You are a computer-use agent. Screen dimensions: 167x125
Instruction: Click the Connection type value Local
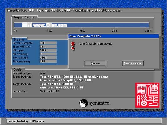coord(43,73)
